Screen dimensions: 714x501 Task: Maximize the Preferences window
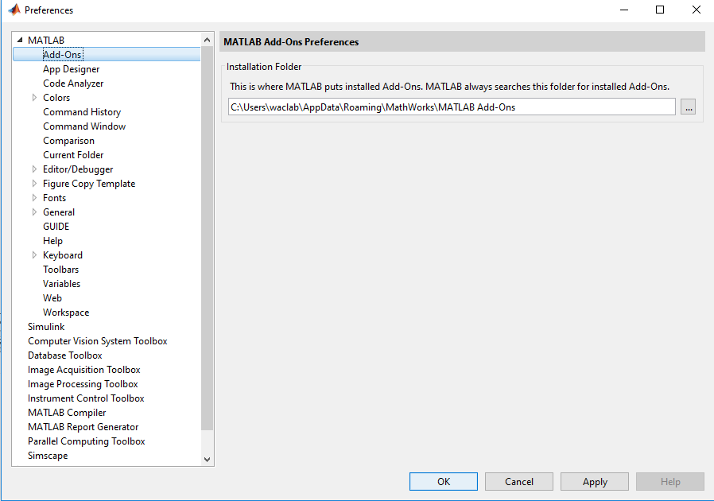coord(660,10)
